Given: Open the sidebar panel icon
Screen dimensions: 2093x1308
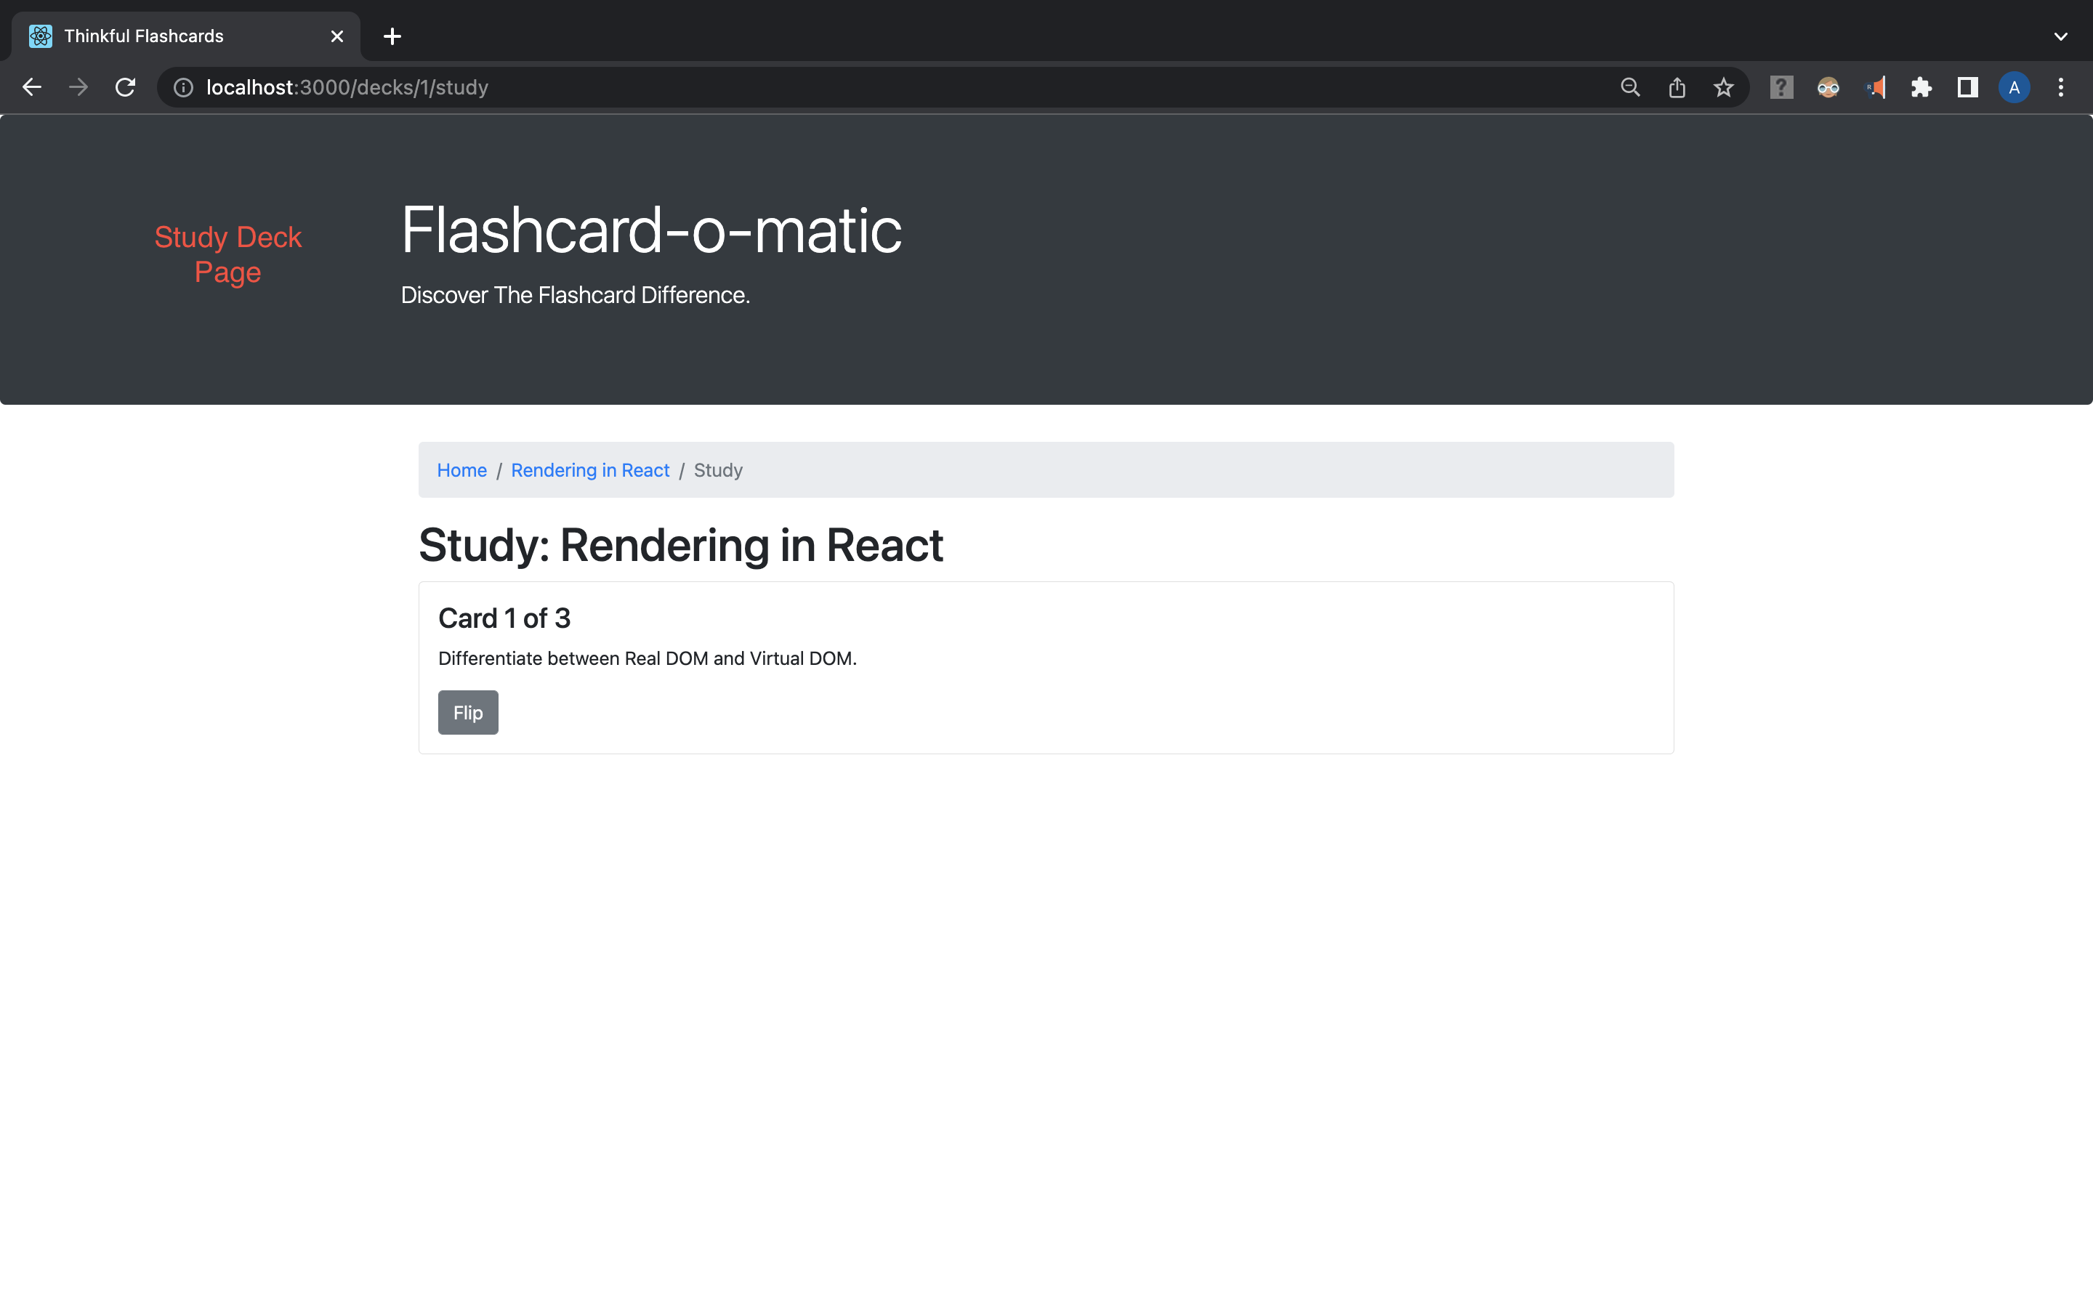Looking at the screenshot, I should click(1967, 86).
